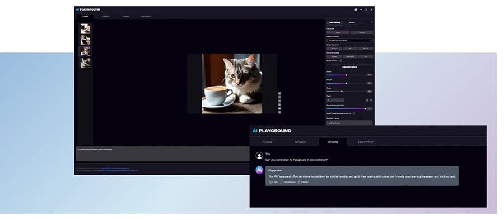504x220 pixels.
Task: Open the Inference Device dropdown
Action: pos(349,41)
